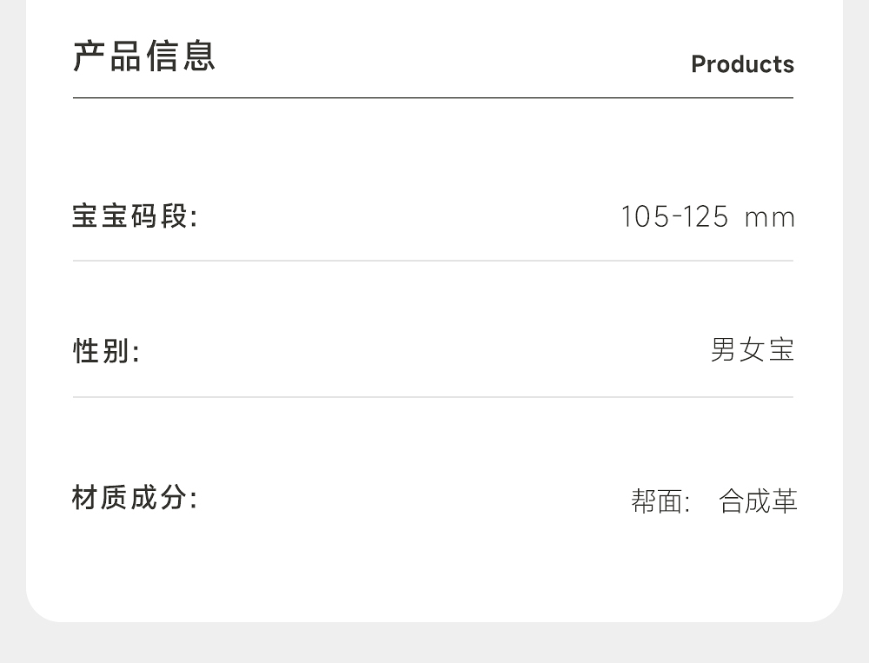The width and height of the screenshot is (869, 663).
Task: Click the 产品信息 section heading
Action: tap(144, 56)
